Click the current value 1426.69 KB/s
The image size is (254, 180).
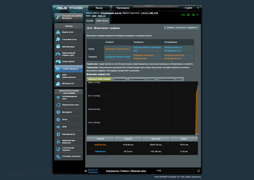100,152
